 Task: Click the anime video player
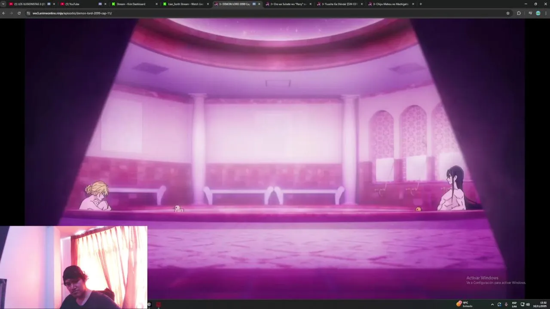click(275, 159)
